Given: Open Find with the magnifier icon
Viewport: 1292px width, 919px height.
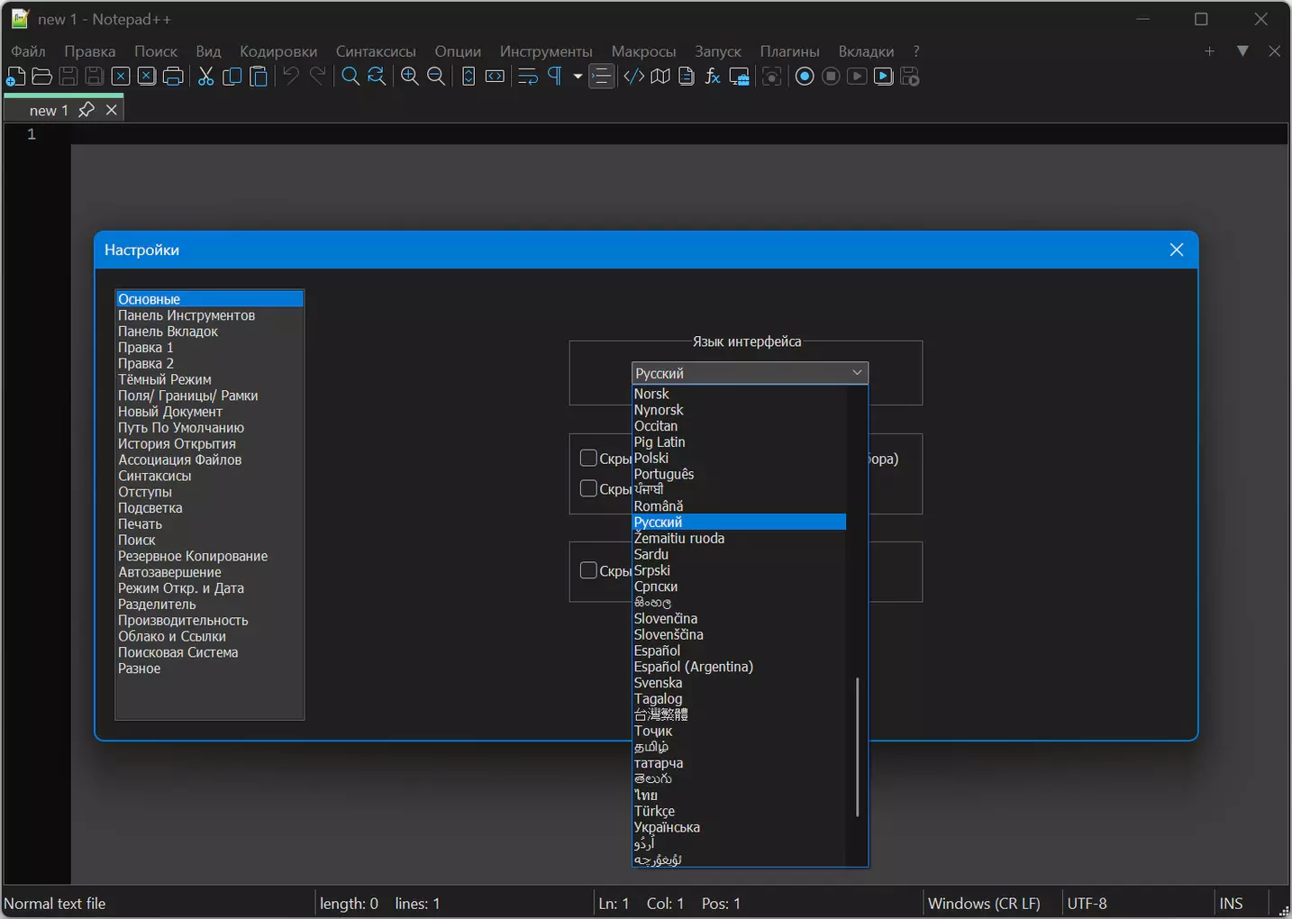Looking at the screenshot, I should [x=350, y=77].
